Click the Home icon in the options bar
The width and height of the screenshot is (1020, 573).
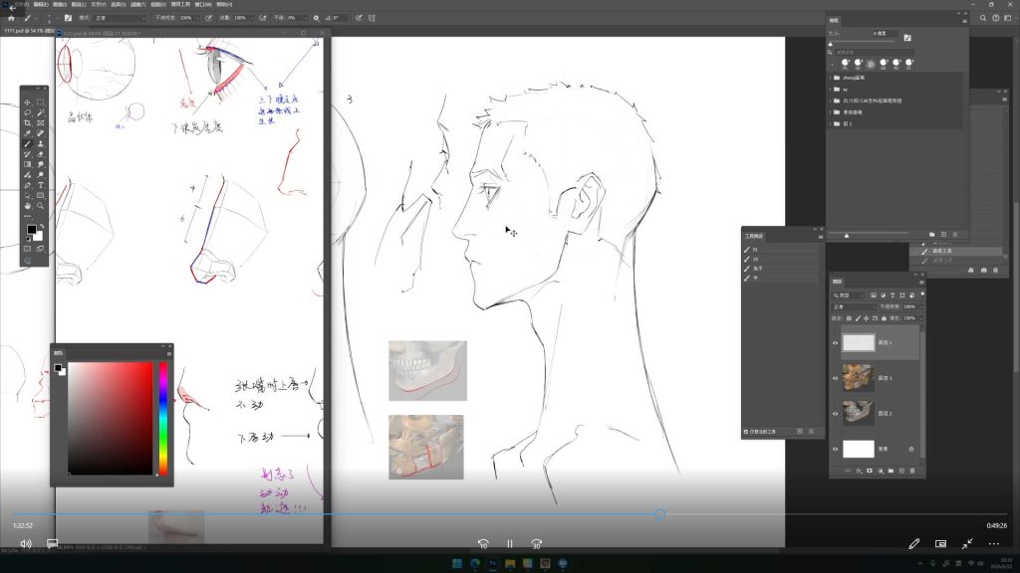click(x=11, y=18)
